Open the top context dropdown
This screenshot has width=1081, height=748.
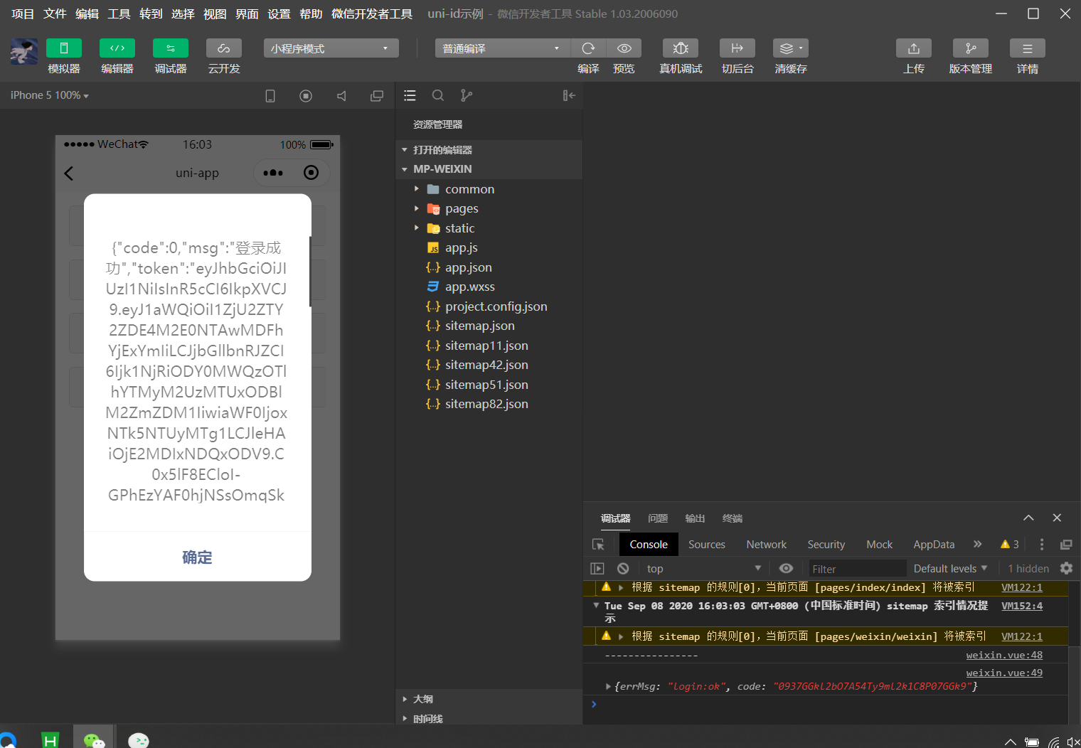703,568
